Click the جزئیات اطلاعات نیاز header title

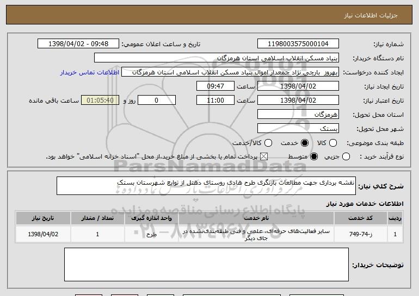tap(371, 15)
